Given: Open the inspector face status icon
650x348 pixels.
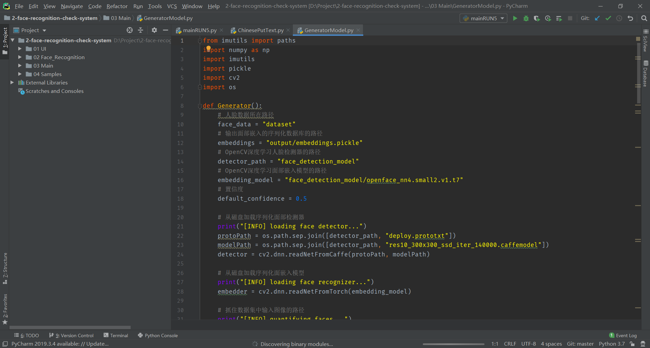Looking at the screenshot, I should [x=643, y=344].
